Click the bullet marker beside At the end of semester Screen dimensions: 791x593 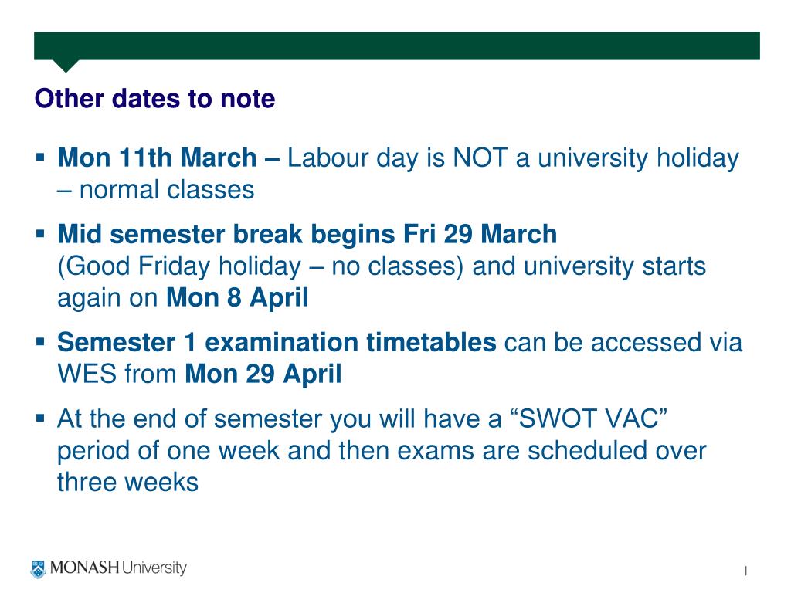tap(40, 418)
